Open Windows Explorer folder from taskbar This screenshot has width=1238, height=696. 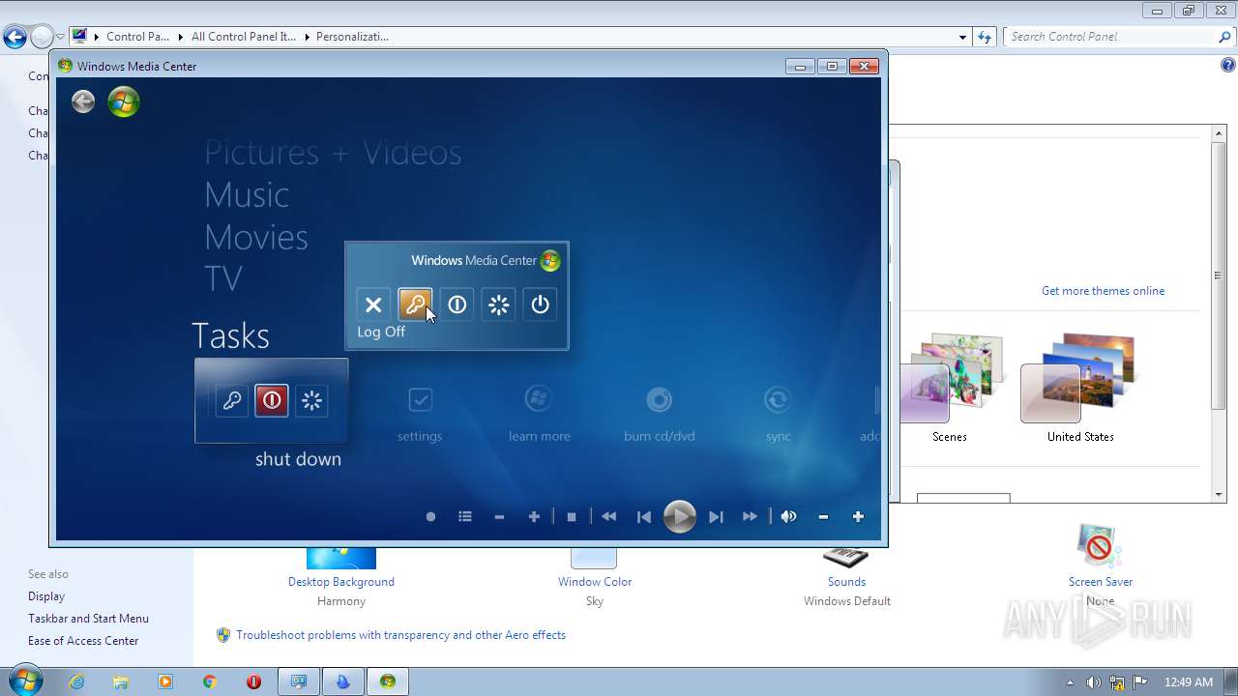point(121,681)
